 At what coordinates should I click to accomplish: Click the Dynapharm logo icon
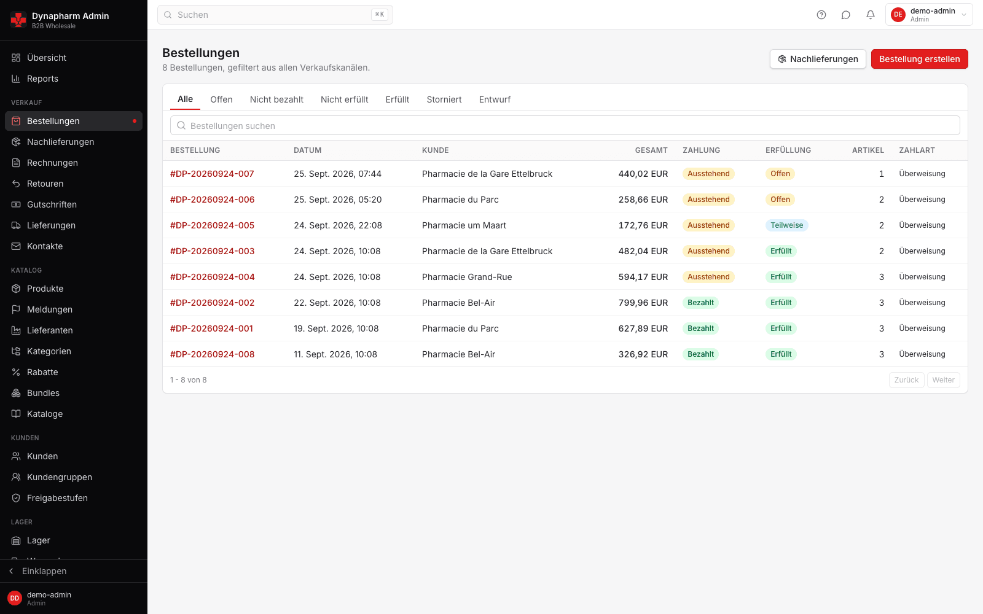(18, 20)
